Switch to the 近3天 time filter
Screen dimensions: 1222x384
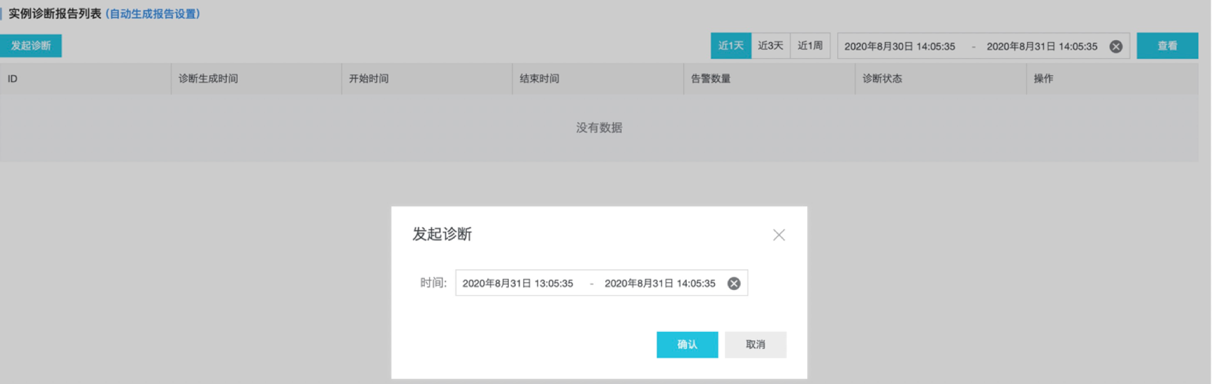tap(770, 46)
